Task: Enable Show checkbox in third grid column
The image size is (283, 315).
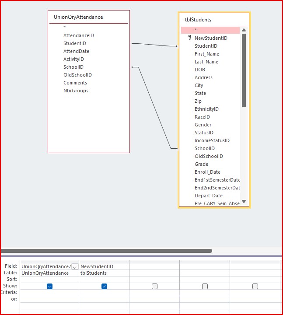Action: [154, 286]
